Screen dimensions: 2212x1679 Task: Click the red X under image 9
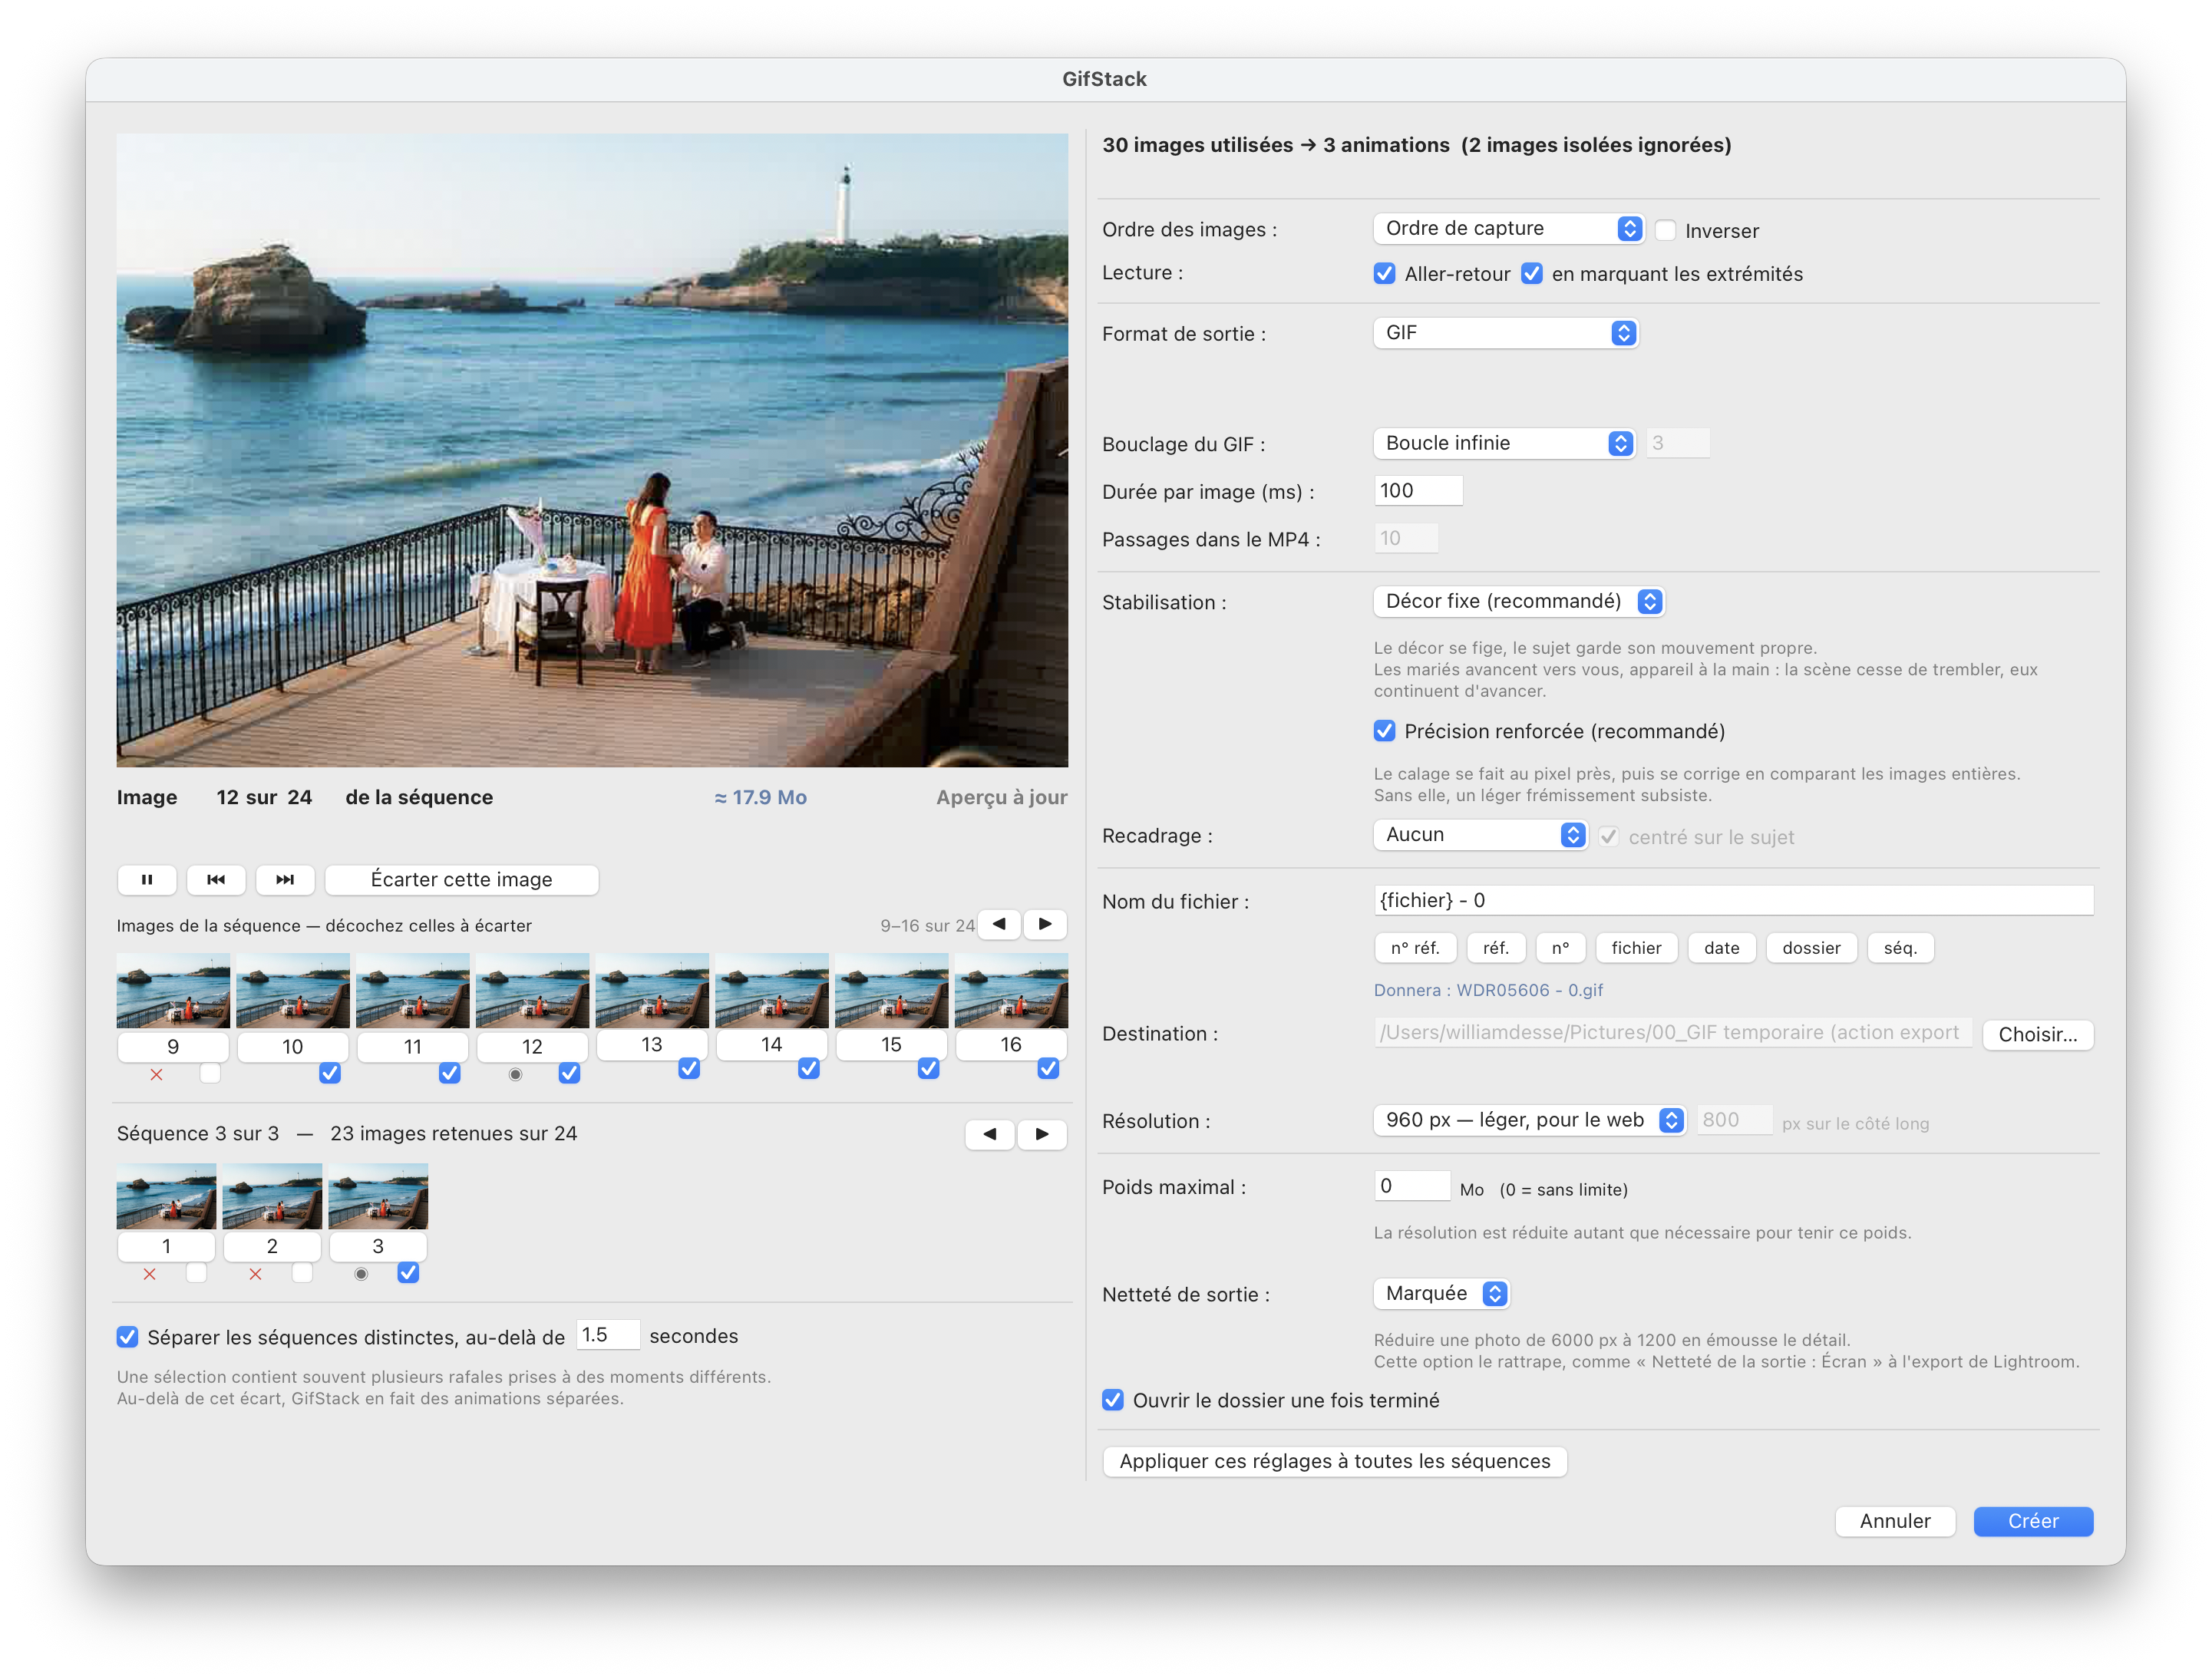click(x=156, y=1075)
